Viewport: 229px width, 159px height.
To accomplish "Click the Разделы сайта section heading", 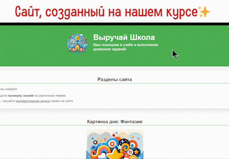I will (114, 79).
